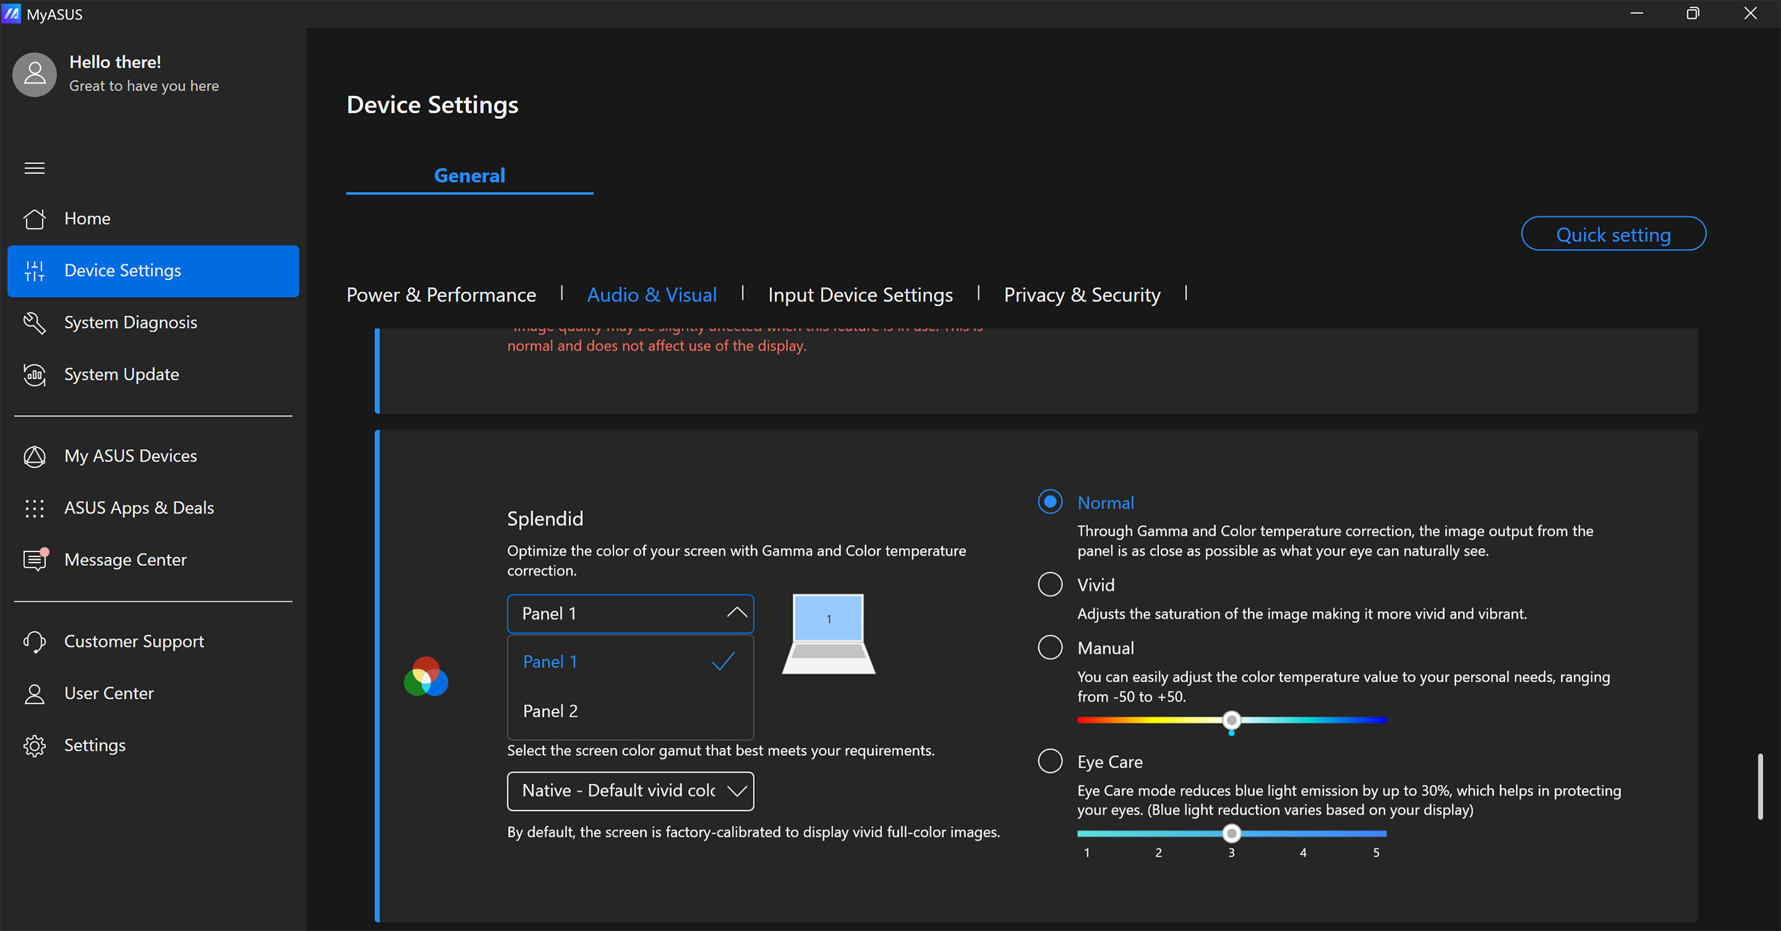Image resolution: width=1781 pixels, height=931 pixels.
Task: Click the Home house icon
Action: click(34, 218)
